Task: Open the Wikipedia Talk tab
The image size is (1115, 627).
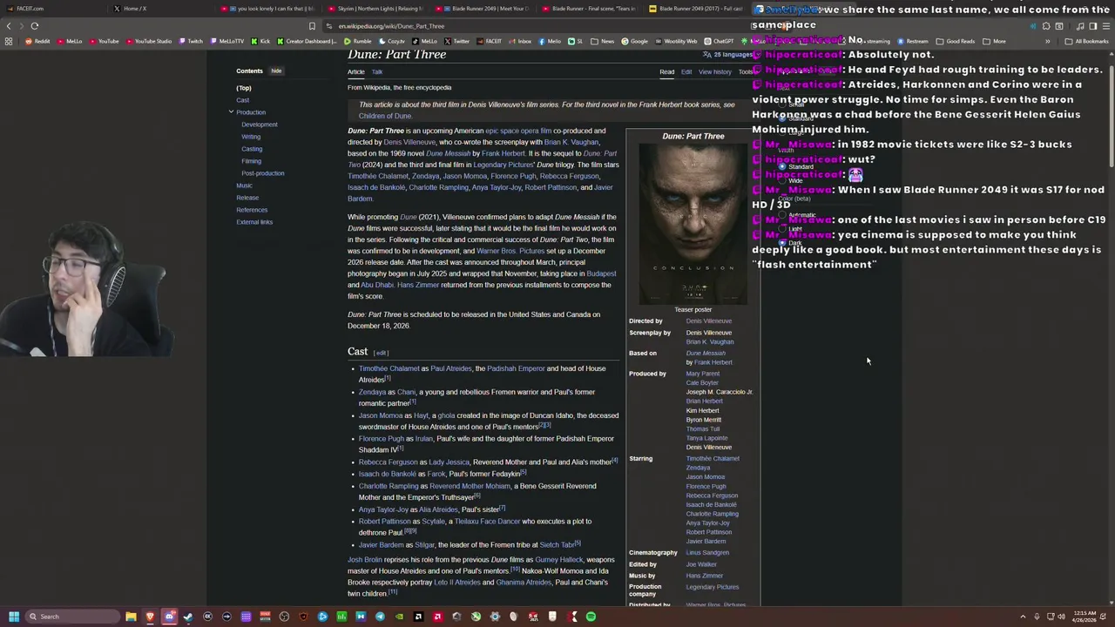Action: coord(377,71)
